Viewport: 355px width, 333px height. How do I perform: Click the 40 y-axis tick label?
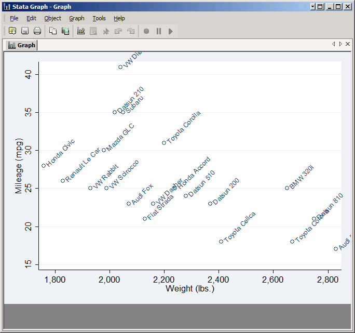point(29,74)
